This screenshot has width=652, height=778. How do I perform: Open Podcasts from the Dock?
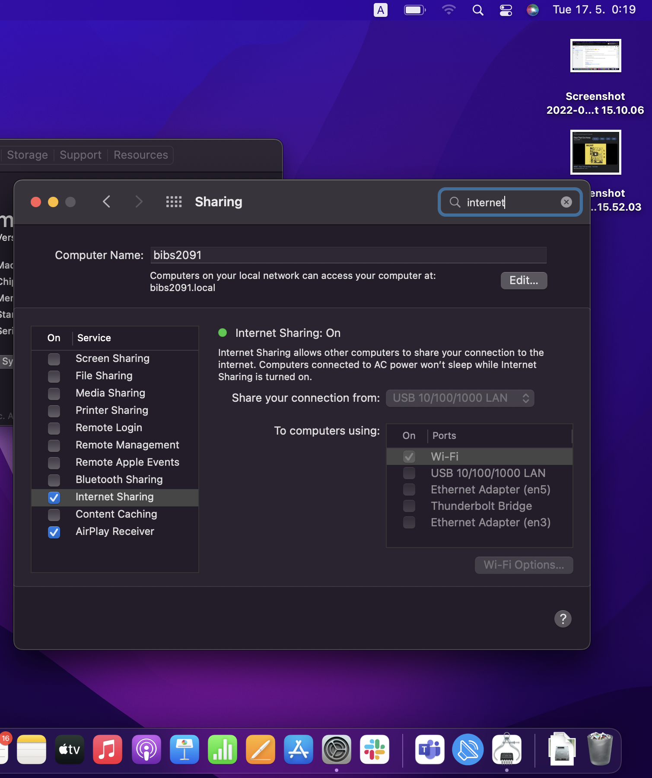[x=146, y=749]
